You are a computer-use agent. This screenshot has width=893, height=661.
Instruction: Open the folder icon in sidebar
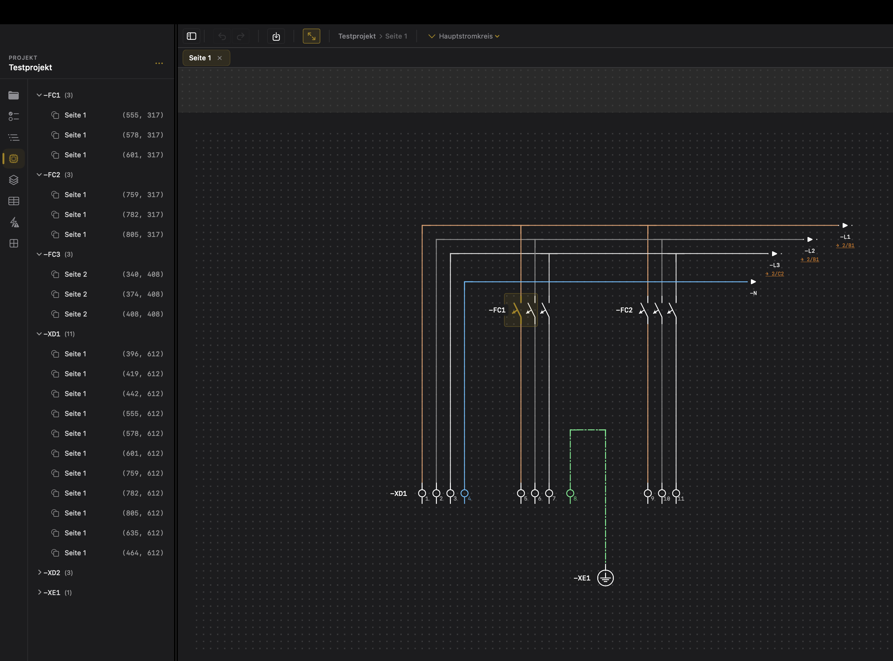click(x=14, y=95)
